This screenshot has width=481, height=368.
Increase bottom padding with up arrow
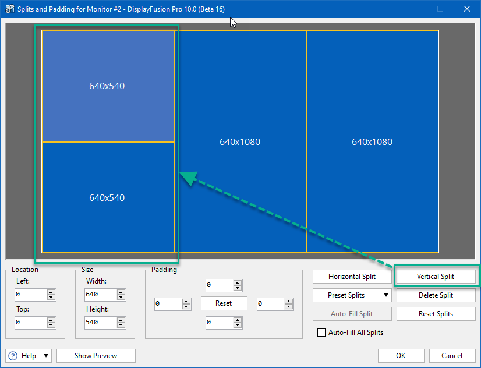click(238, 320)
